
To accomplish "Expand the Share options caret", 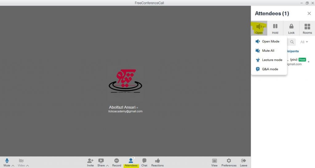I will point(107,166).
